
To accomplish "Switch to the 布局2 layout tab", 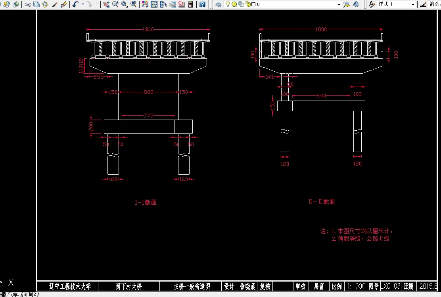I will (x=30, y=294).
